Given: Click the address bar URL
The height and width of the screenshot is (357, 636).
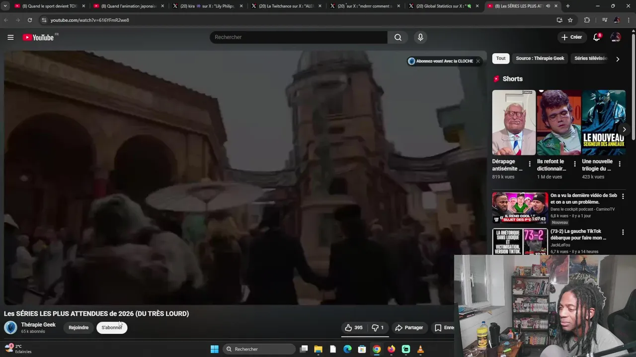Looking at the screenshot, I should click(89, 20).
